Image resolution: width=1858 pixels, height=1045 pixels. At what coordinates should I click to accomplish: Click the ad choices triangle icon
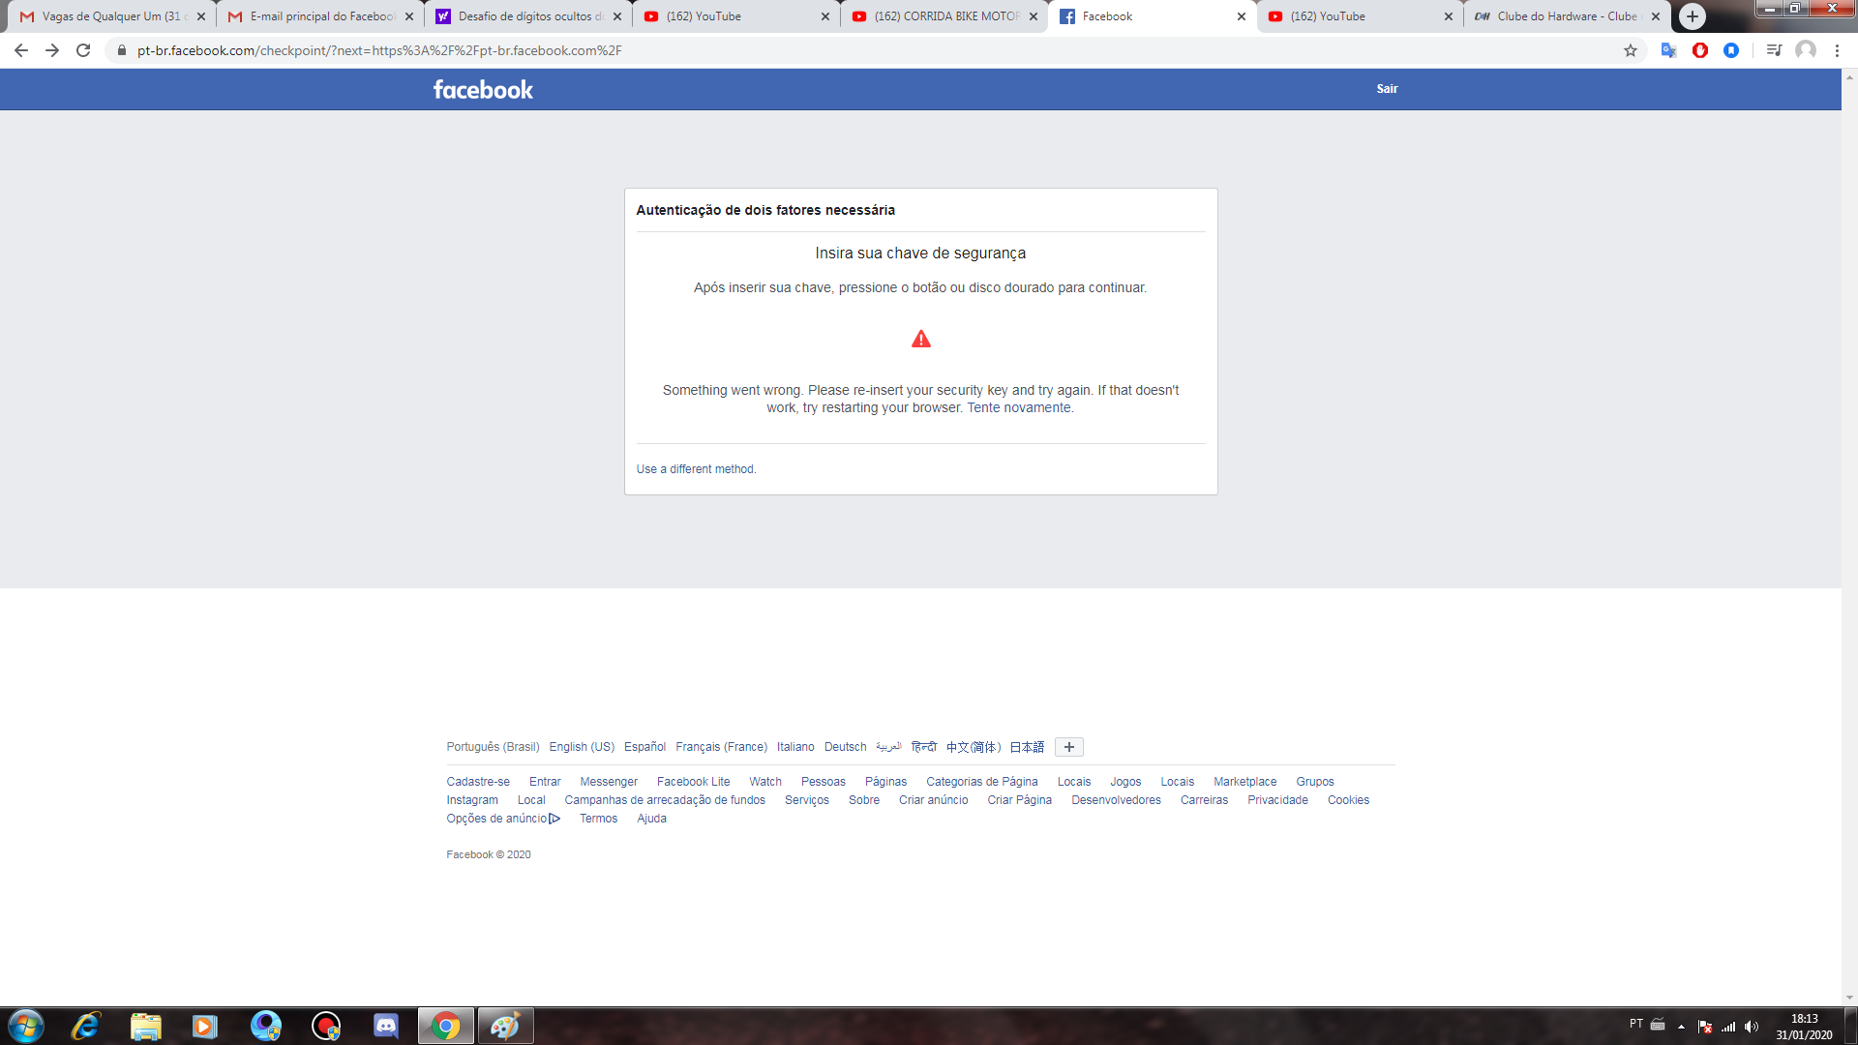coord(554,819)
